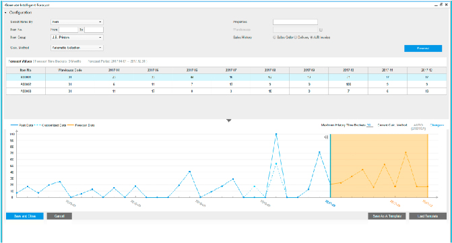Open the Select Items By dropdown

point(77,22)
